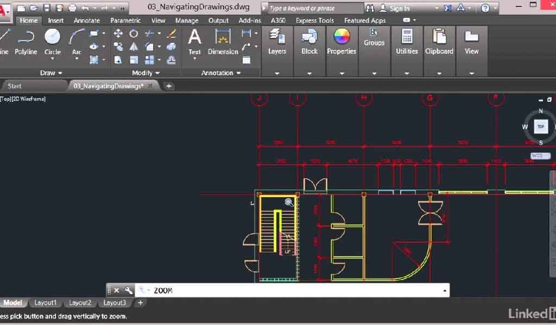The height and width of the screenshot is (325, 556).
Task: Click the Fillet tool in the Modify panel
Action: 149,47
